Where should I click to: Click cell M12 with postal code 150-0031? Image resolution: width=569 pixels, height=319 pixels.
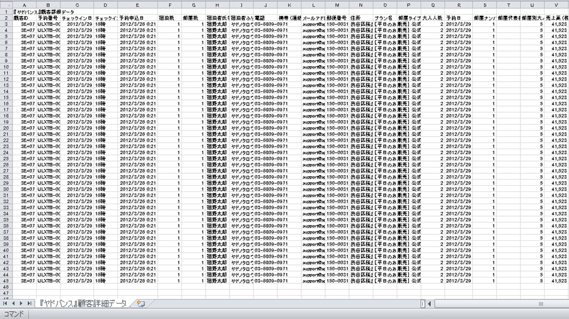(337, 79)
